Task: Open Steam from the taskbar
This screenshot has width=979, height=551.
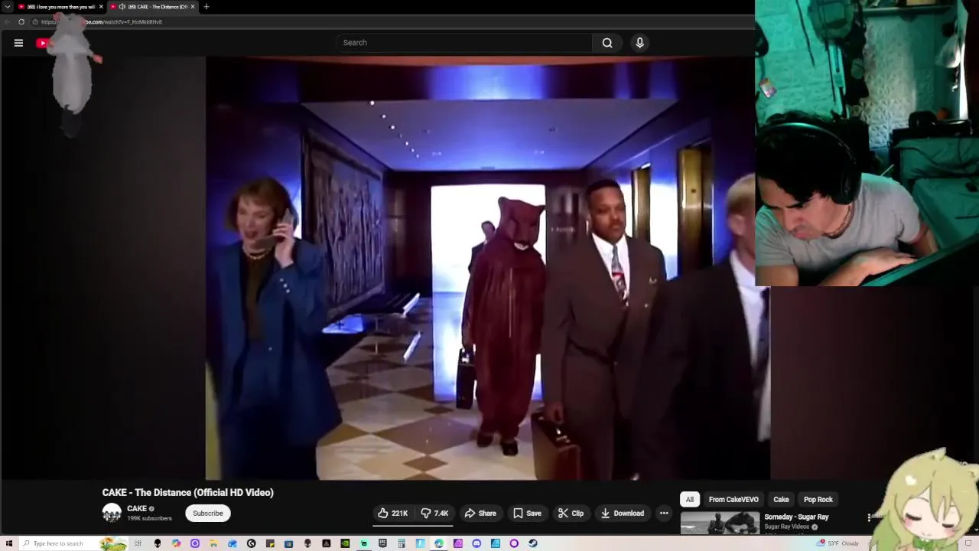Action: coord(532,543)
